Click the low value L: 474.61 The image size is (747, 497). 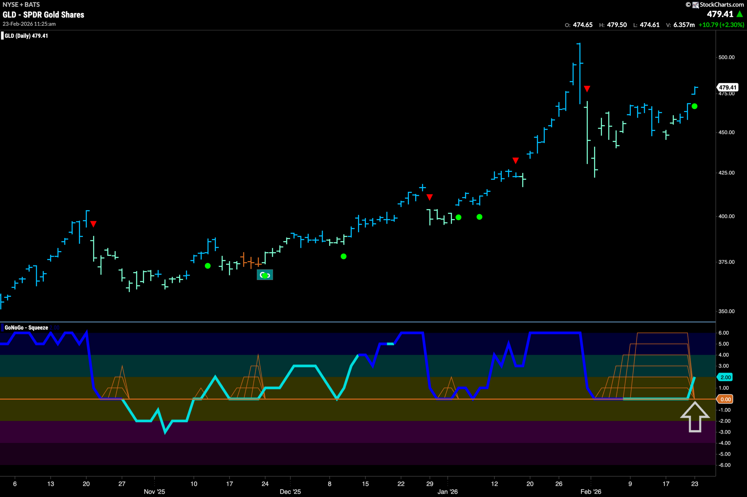coord(646,25)
